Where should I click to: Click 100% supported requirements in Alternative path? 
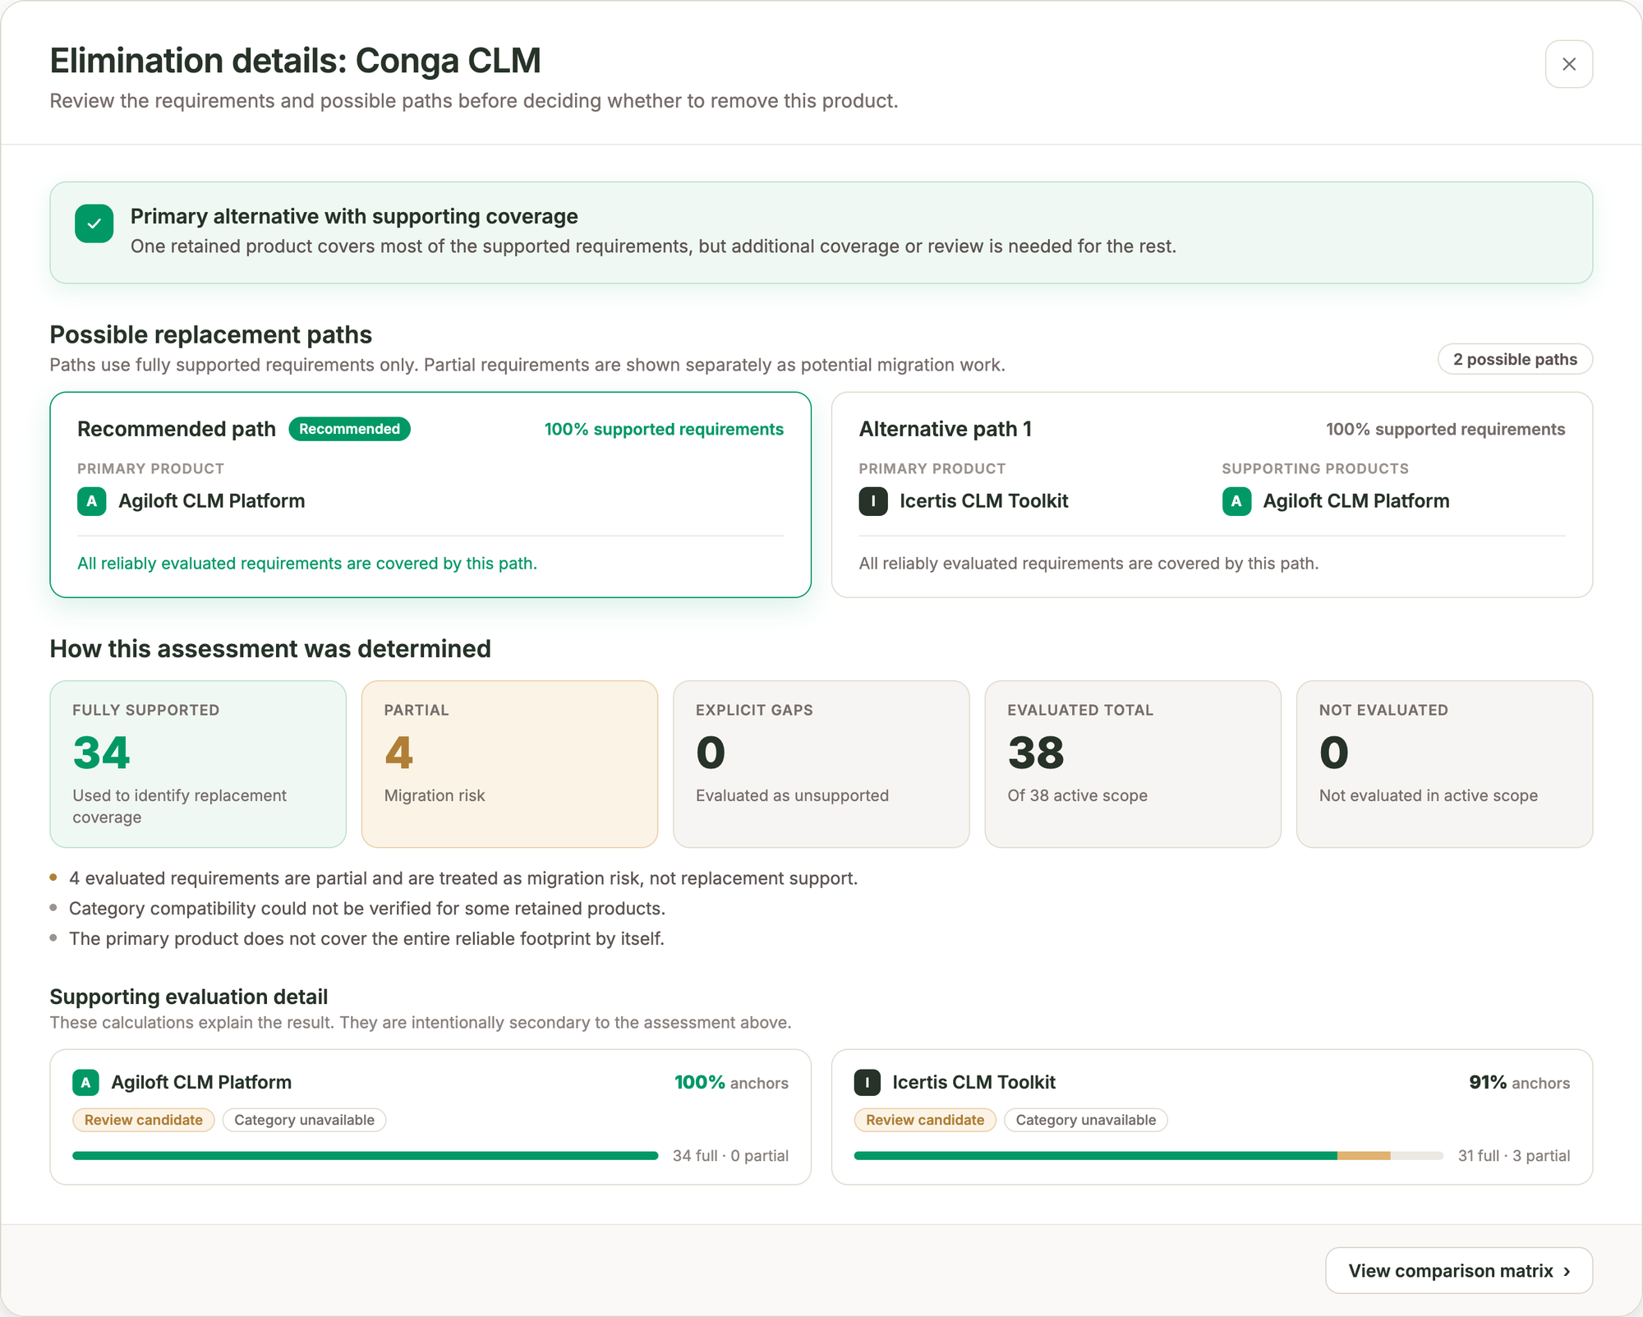point(1445,429)
